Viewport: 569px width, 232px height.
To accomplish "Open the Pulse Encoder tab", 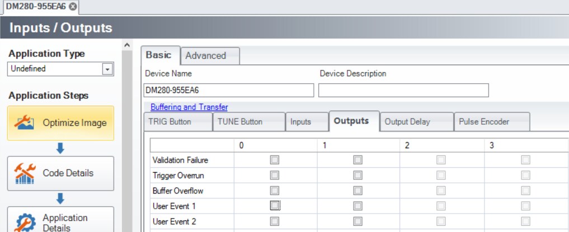I will pyautogui.click(x=483, y=122).
